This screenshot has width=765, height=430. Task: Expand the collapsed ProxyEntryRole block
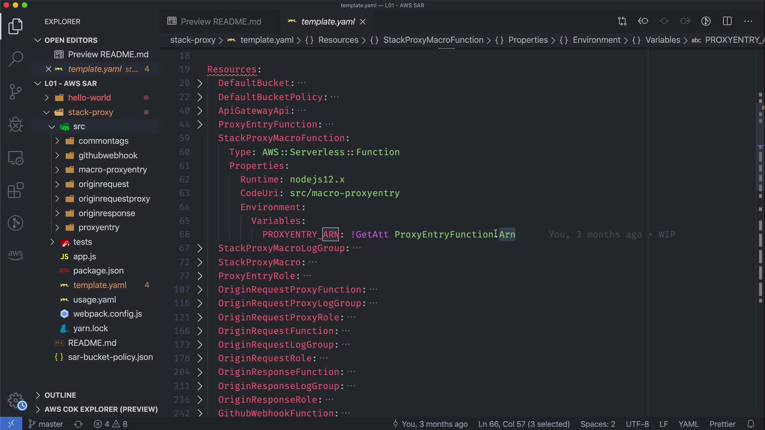(x=200, y=276)
